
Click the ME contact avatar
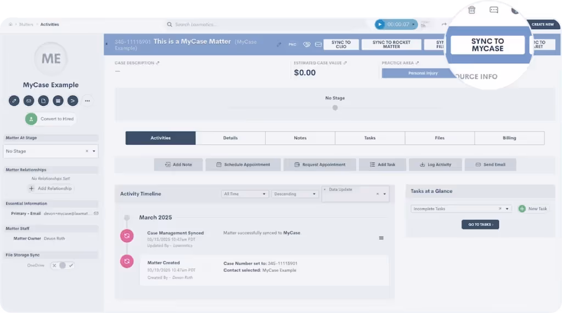click(x=51, y=59)
